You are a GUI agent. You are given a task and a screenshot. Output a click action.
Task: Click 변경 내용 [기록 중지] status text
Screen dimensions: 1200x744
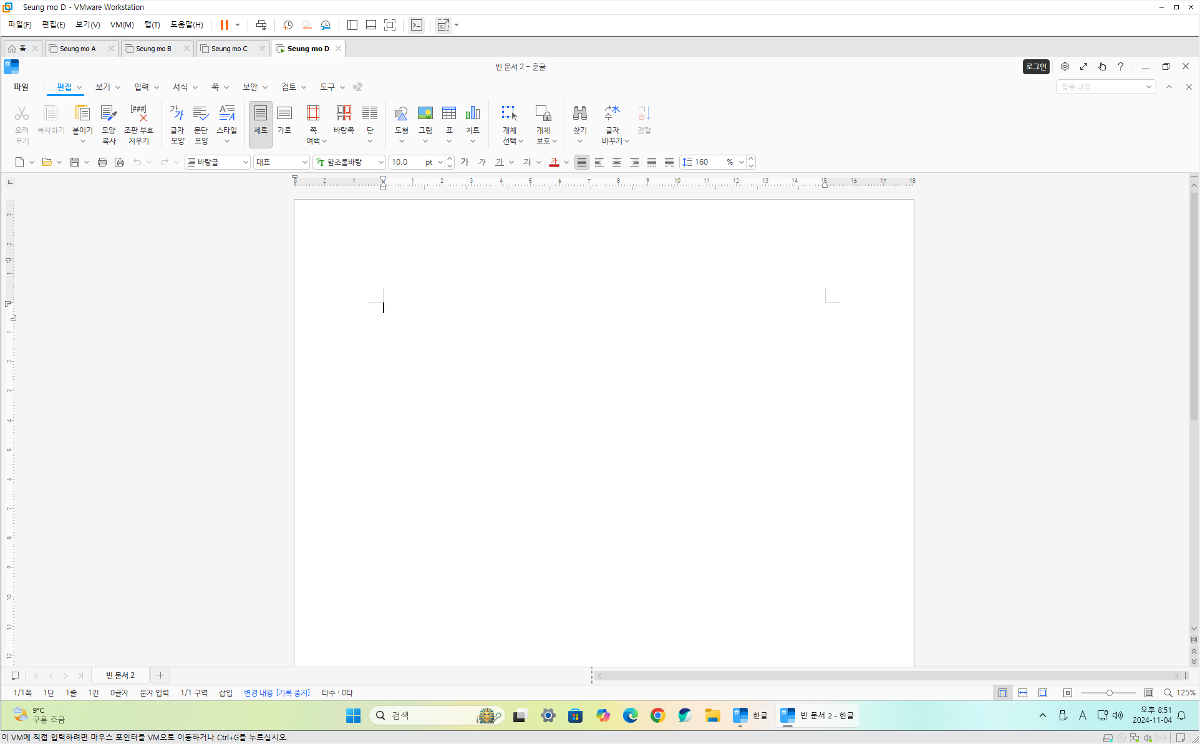[x=276, y=693]
